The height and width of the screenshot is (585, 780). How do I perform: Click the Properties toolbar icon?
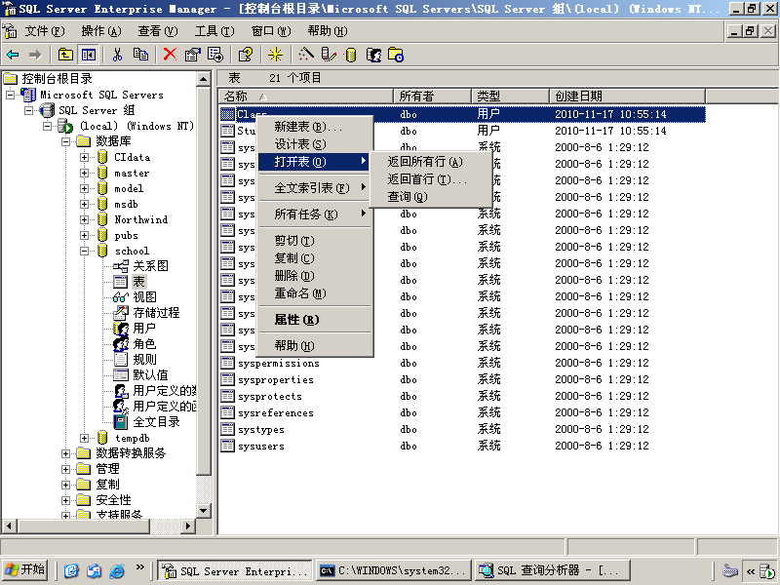coord(192,55)
